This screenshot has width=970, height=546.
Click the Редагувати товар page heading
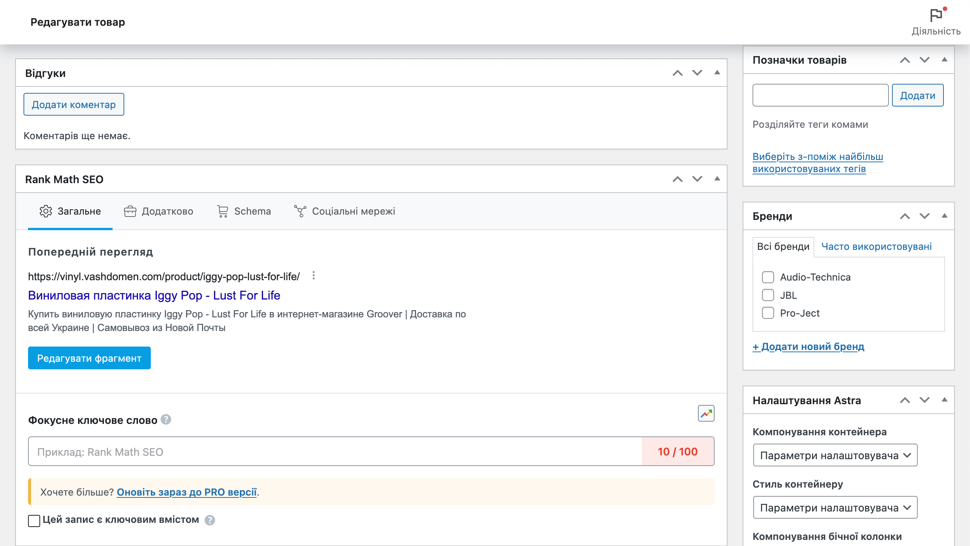(78, 22)
